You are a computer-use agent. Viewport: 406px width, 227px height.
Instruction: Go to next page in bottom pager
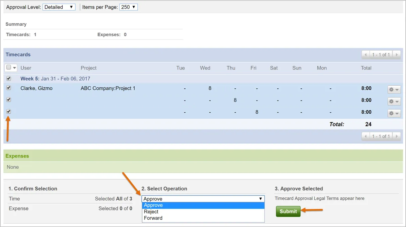pos(397,136)
